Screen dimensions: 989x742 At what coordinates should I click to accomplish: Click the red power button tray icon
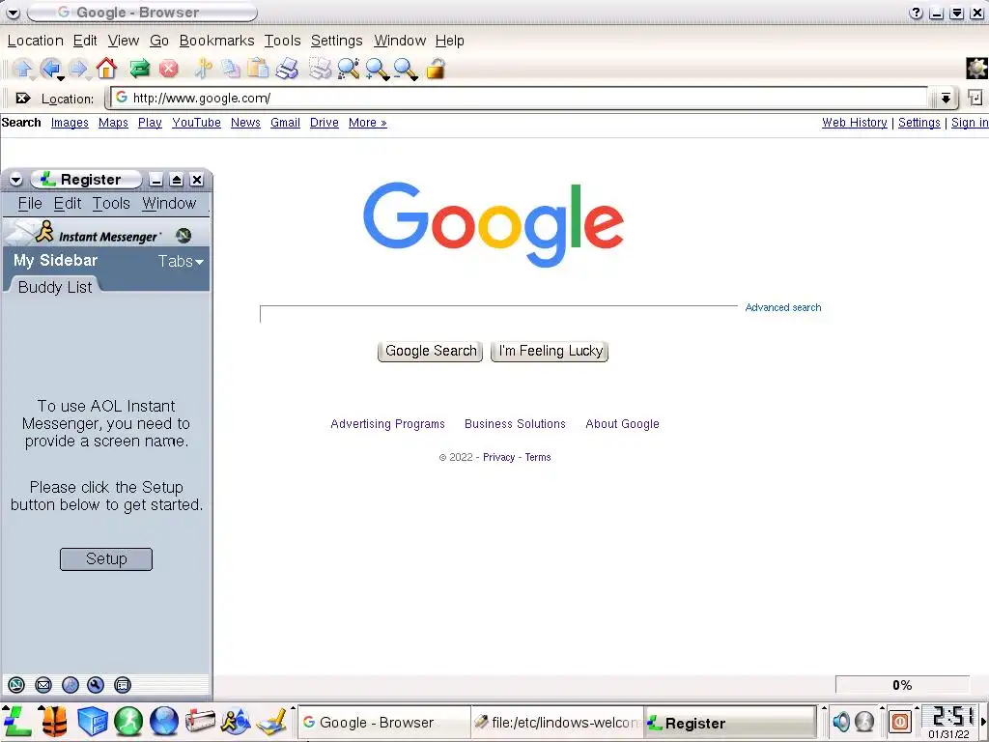(900, 721)
